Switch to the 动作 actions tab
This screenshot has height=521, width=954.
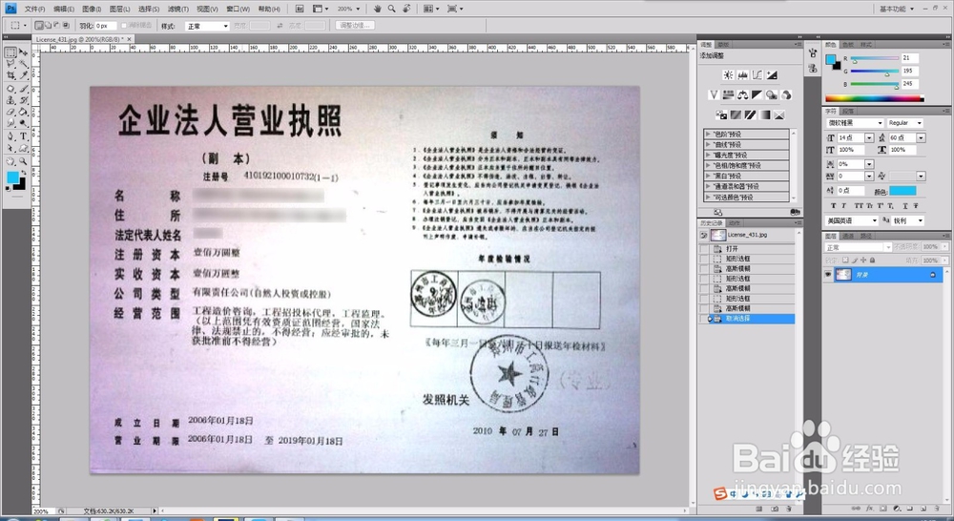point(734,223)
